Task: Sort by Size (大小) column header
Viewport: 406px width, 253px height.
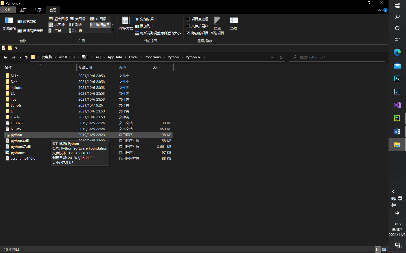Action: 162,67
